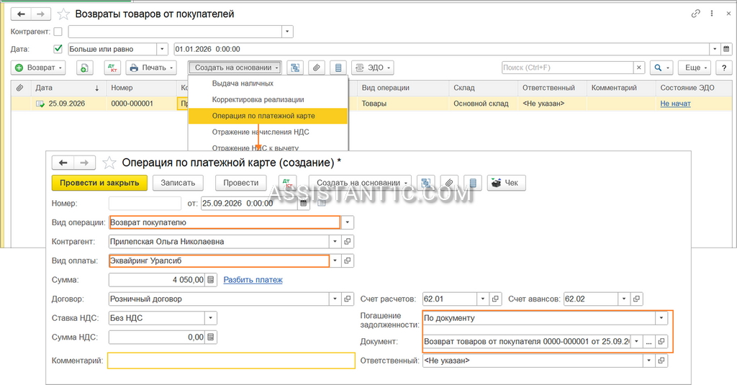Open the ЭДО menu
737x385 pixels.
[x=373, y=68]
